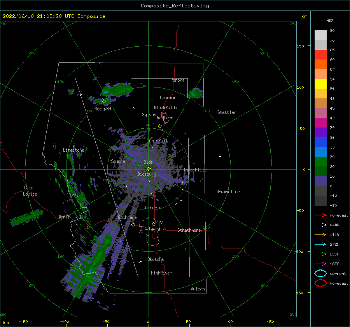Click the Sundre city label

(118, 161)
